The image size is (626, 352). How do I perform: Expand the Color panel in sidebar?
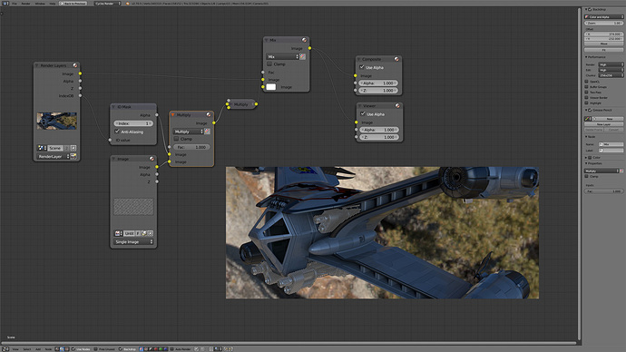coord(586,157)
